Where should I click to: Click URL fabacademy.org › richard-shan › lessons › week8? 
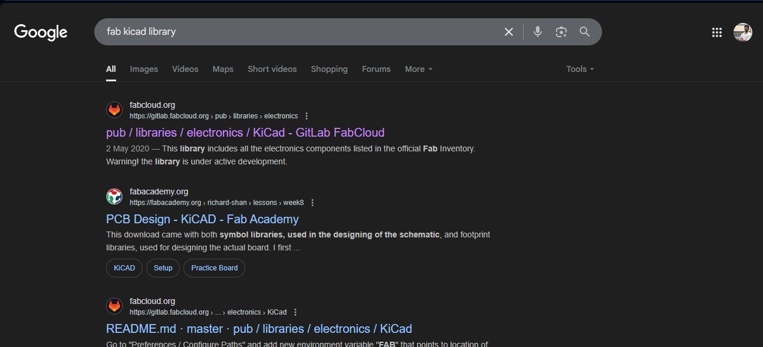[x=217, y=203]
